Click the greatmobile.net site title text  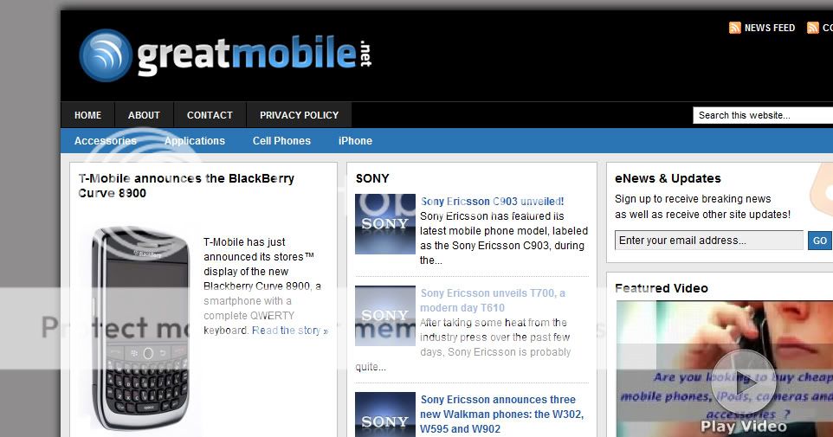pyautogui.click(x=255, y=55)
